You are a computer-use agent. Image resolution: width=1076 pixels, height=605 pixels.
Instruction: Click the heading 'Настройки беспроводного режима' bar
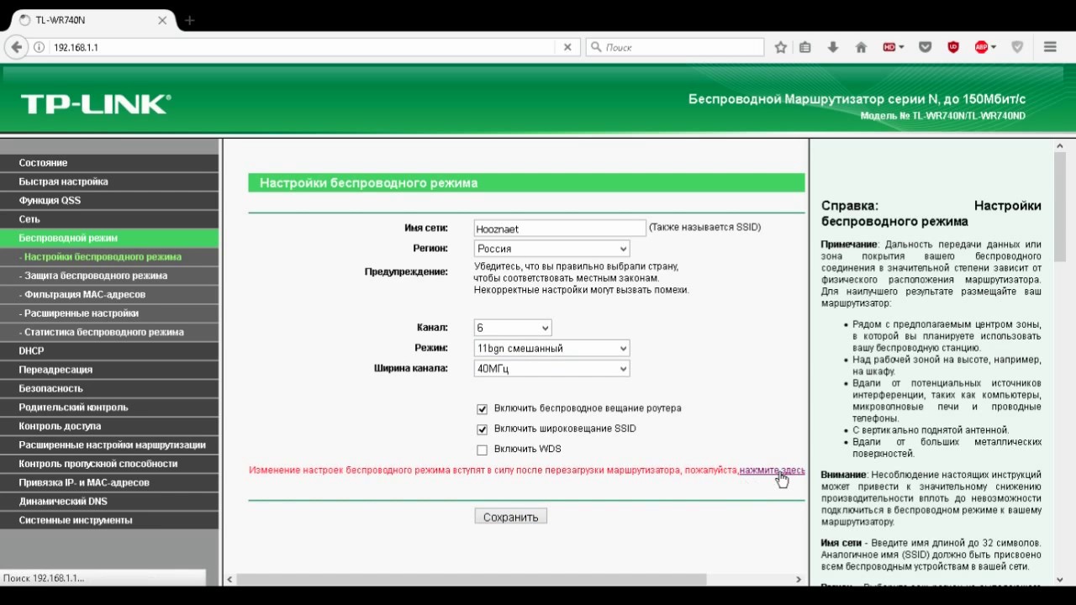[526, 183]
